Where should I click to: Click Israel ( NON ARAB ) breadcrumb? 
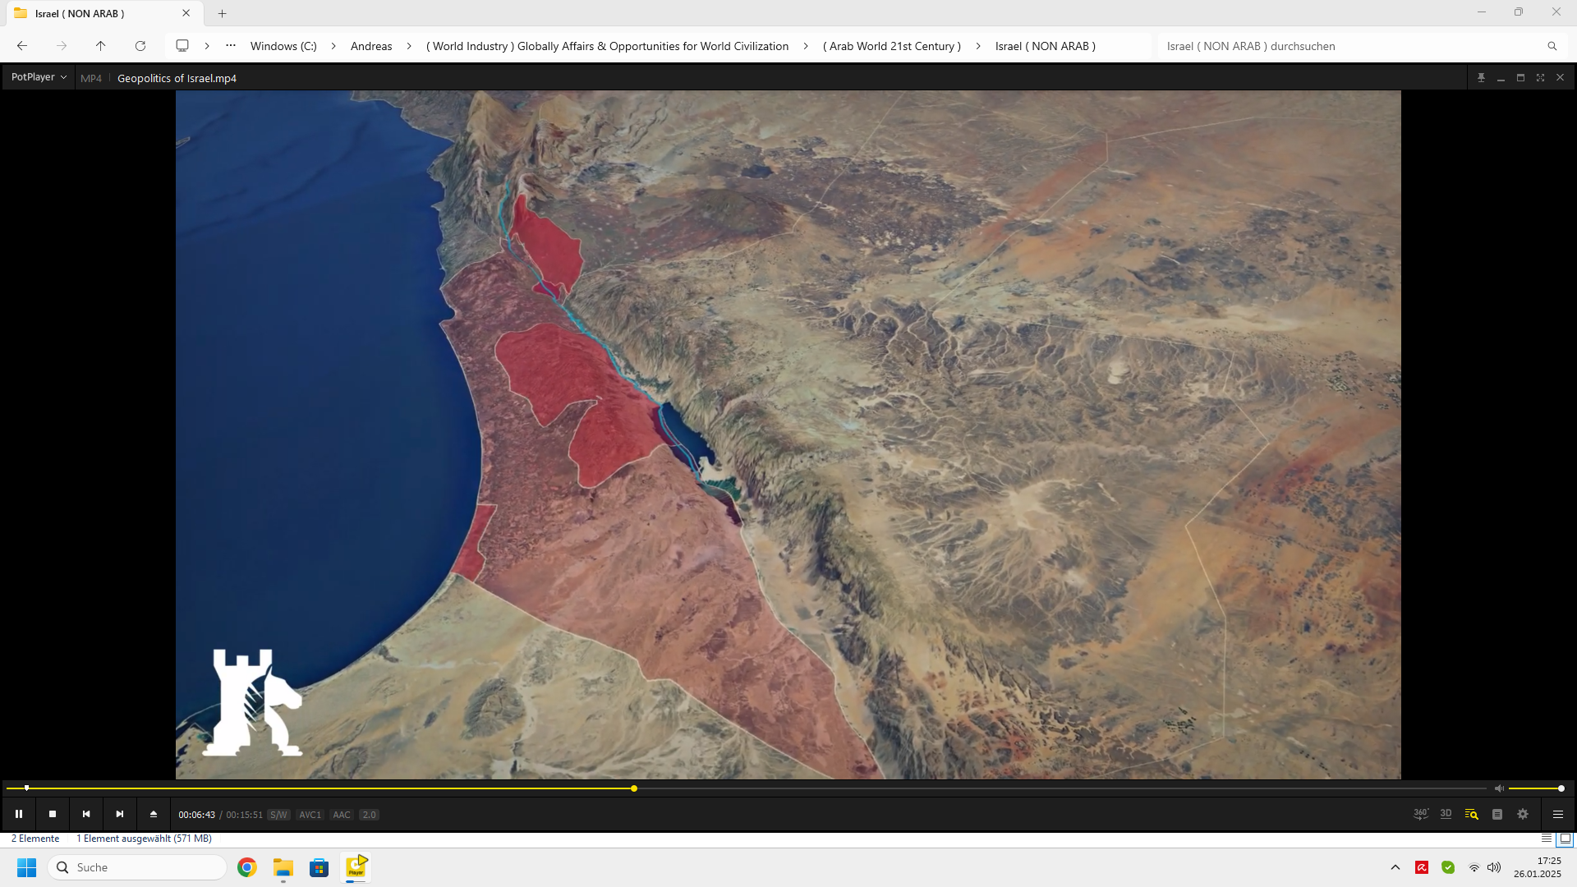point(1045,46)
